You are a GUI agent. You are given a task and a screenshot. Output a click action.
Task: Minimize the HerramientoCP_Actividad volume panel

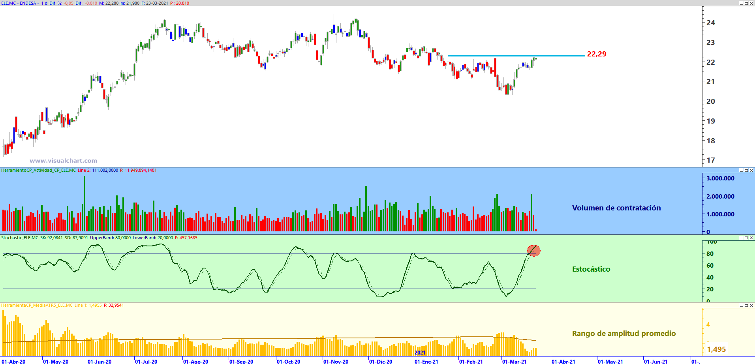click(x=741, y=170)
